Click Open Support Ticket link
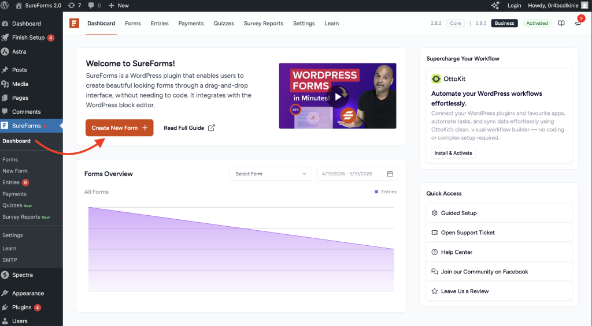 pos(499,233)
